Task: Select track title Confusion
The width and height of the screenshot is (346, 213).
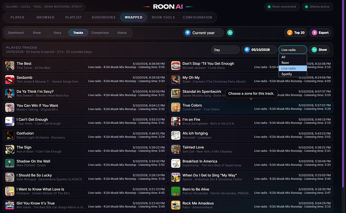Action: click(25, 133)
